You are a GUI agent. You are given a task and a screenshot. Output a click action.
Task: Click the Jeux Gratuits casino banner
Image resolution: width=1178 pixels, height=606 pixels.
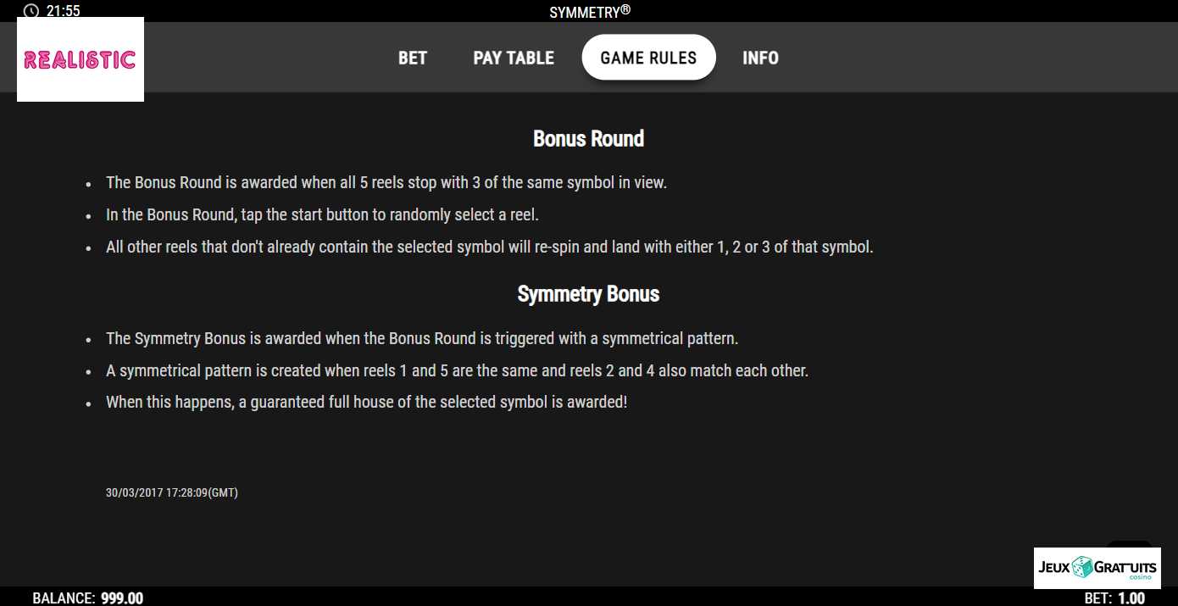[x=1097, y=568]
